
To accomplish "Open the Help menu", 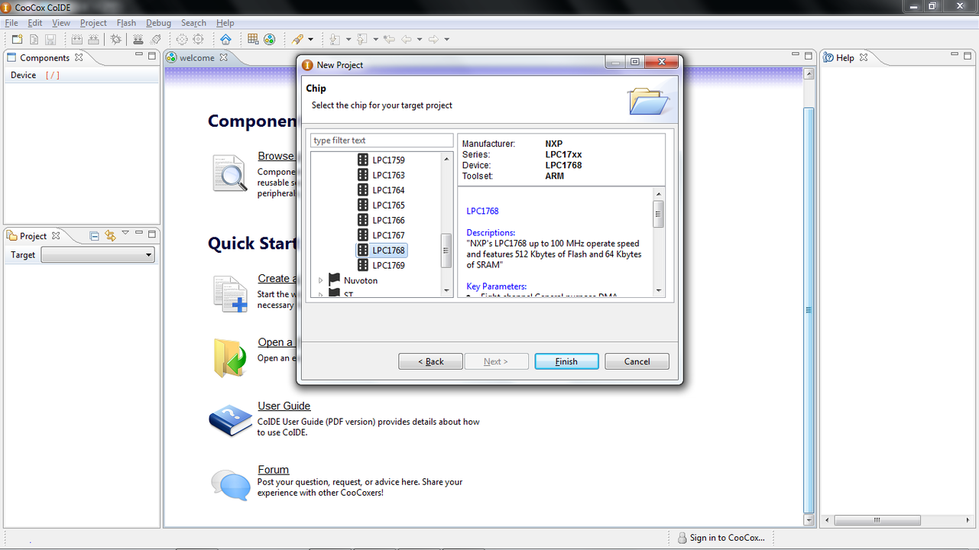I will point(225,23).
